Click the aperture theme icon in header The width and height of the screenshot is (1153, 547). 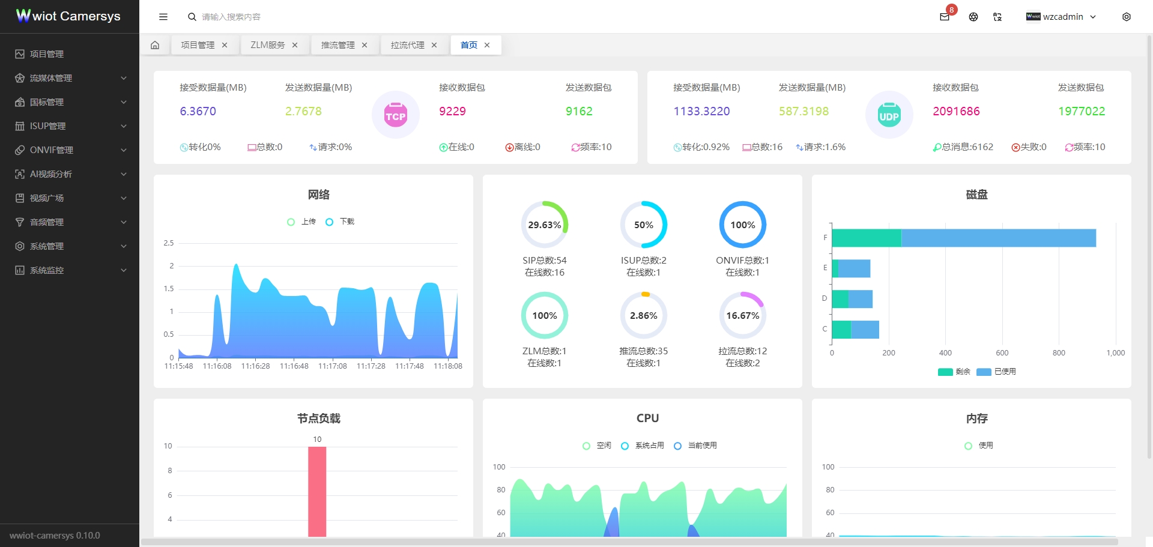[x=973, y=17]
